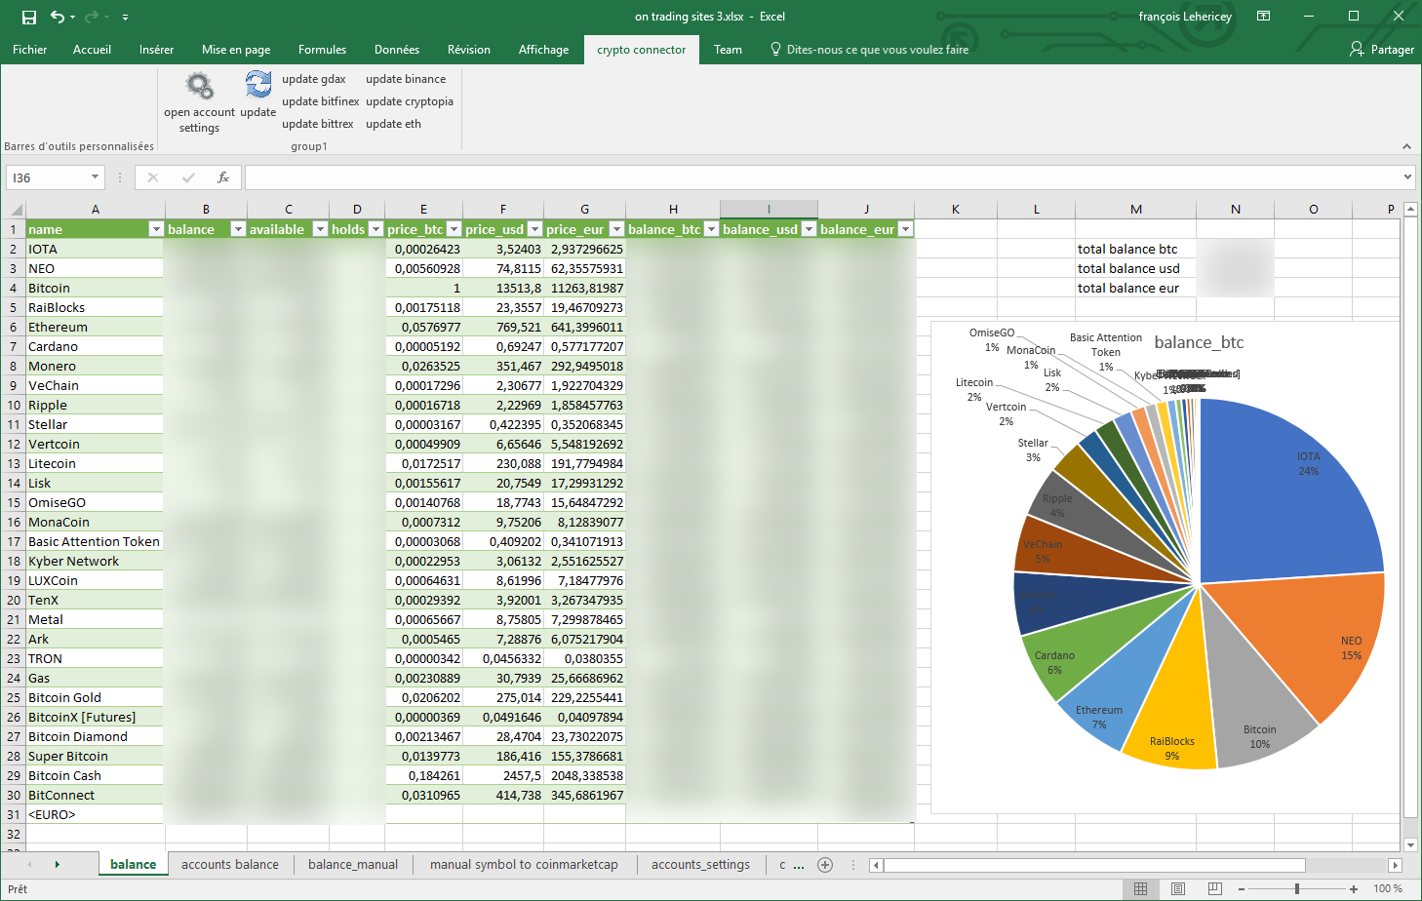The image size is (1422, 901).
Task: Open the Mise en page tab
Action: click(236, 50)
